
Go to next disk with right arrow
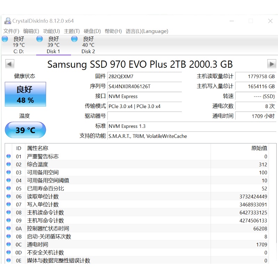(x=271, y=64)
